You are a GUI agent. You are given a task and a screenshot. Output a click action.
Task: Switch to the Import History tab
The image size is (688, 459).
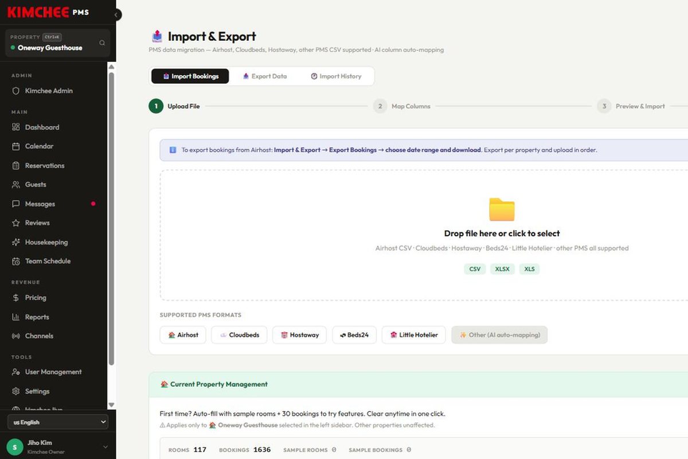point(336,76)
